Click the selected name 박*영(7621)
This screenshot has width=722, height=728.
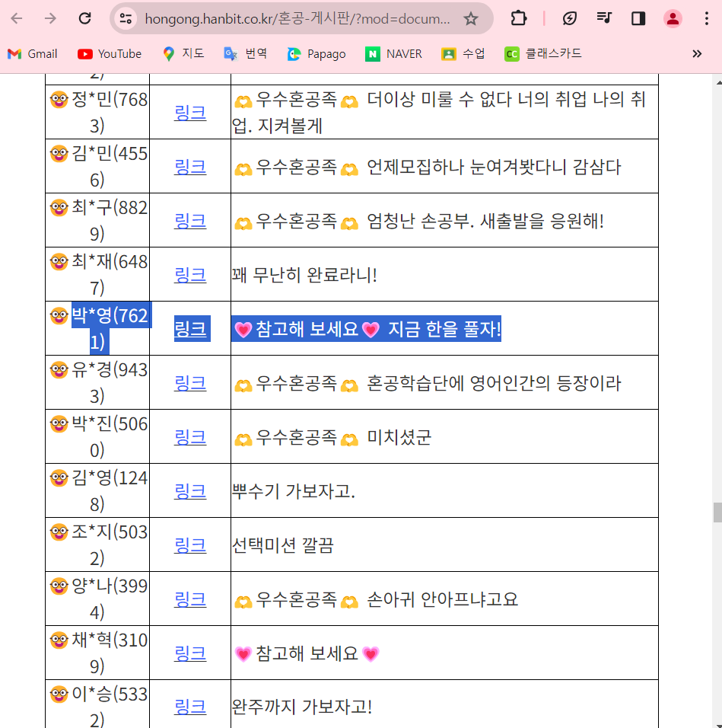pyautogui.click(x=98, y=329)
